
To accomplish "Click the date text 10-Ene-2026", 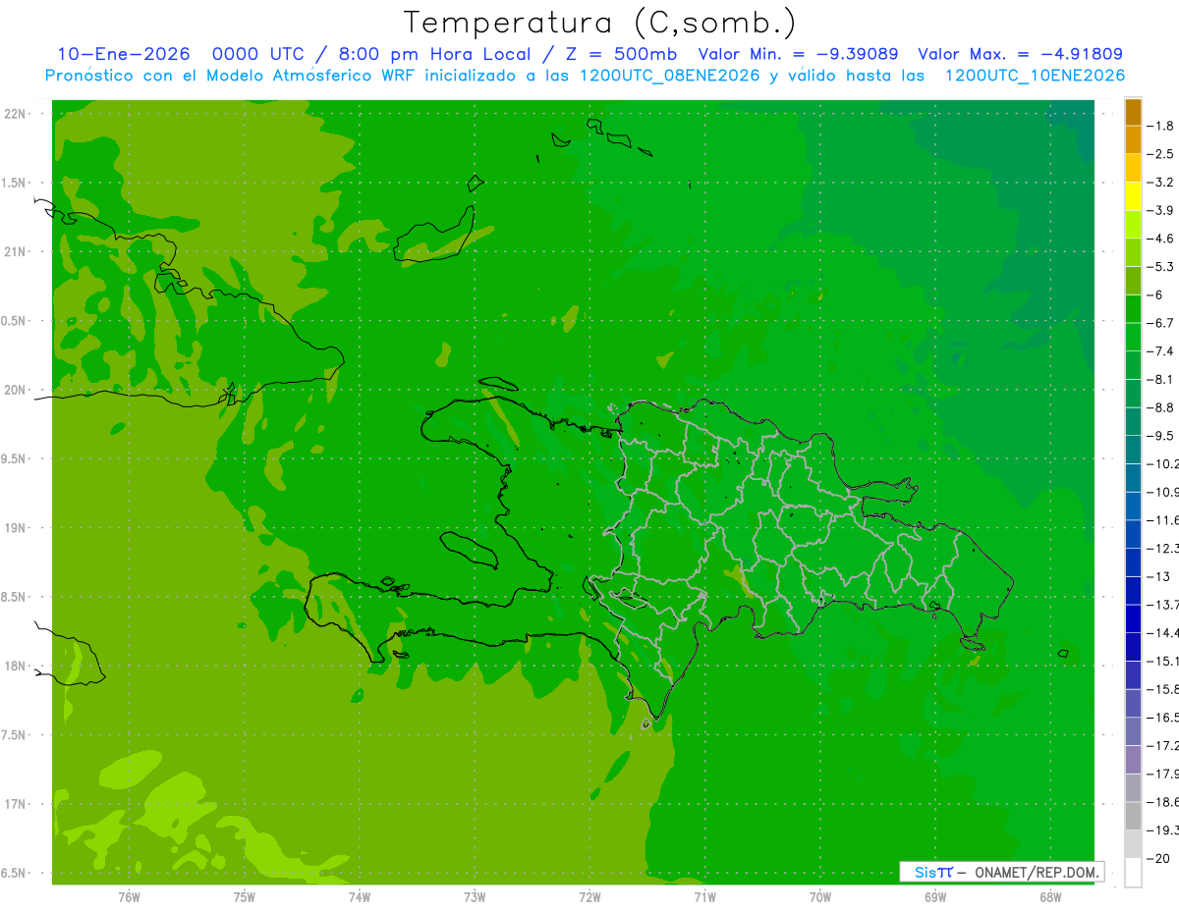I will click(124, 54).
